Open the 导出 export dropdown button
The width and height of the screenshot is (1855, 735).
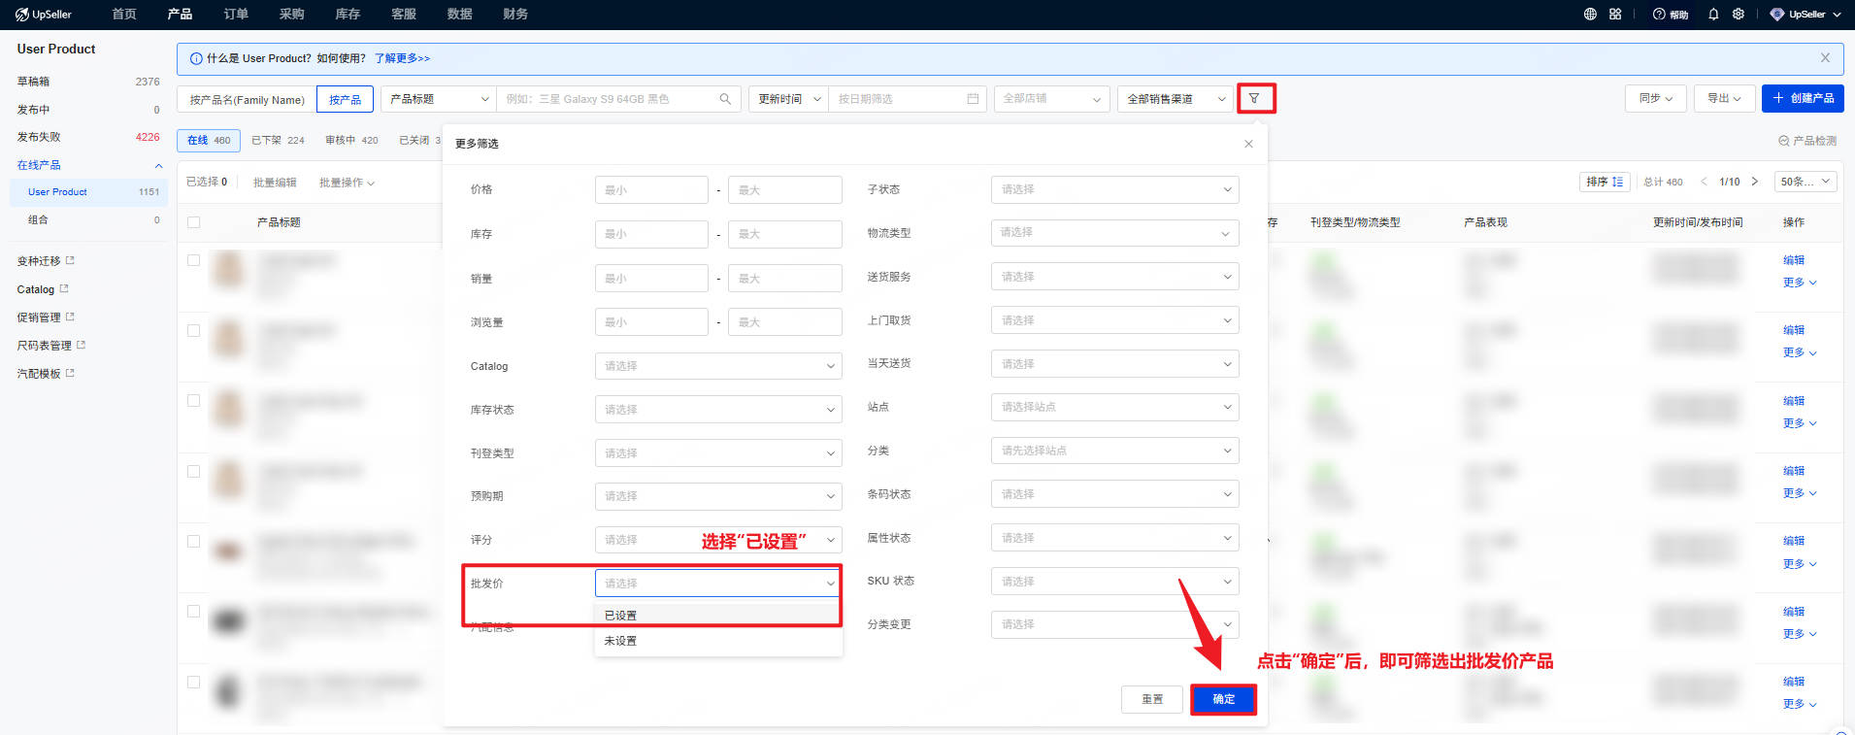click(x=1724, y=98)
